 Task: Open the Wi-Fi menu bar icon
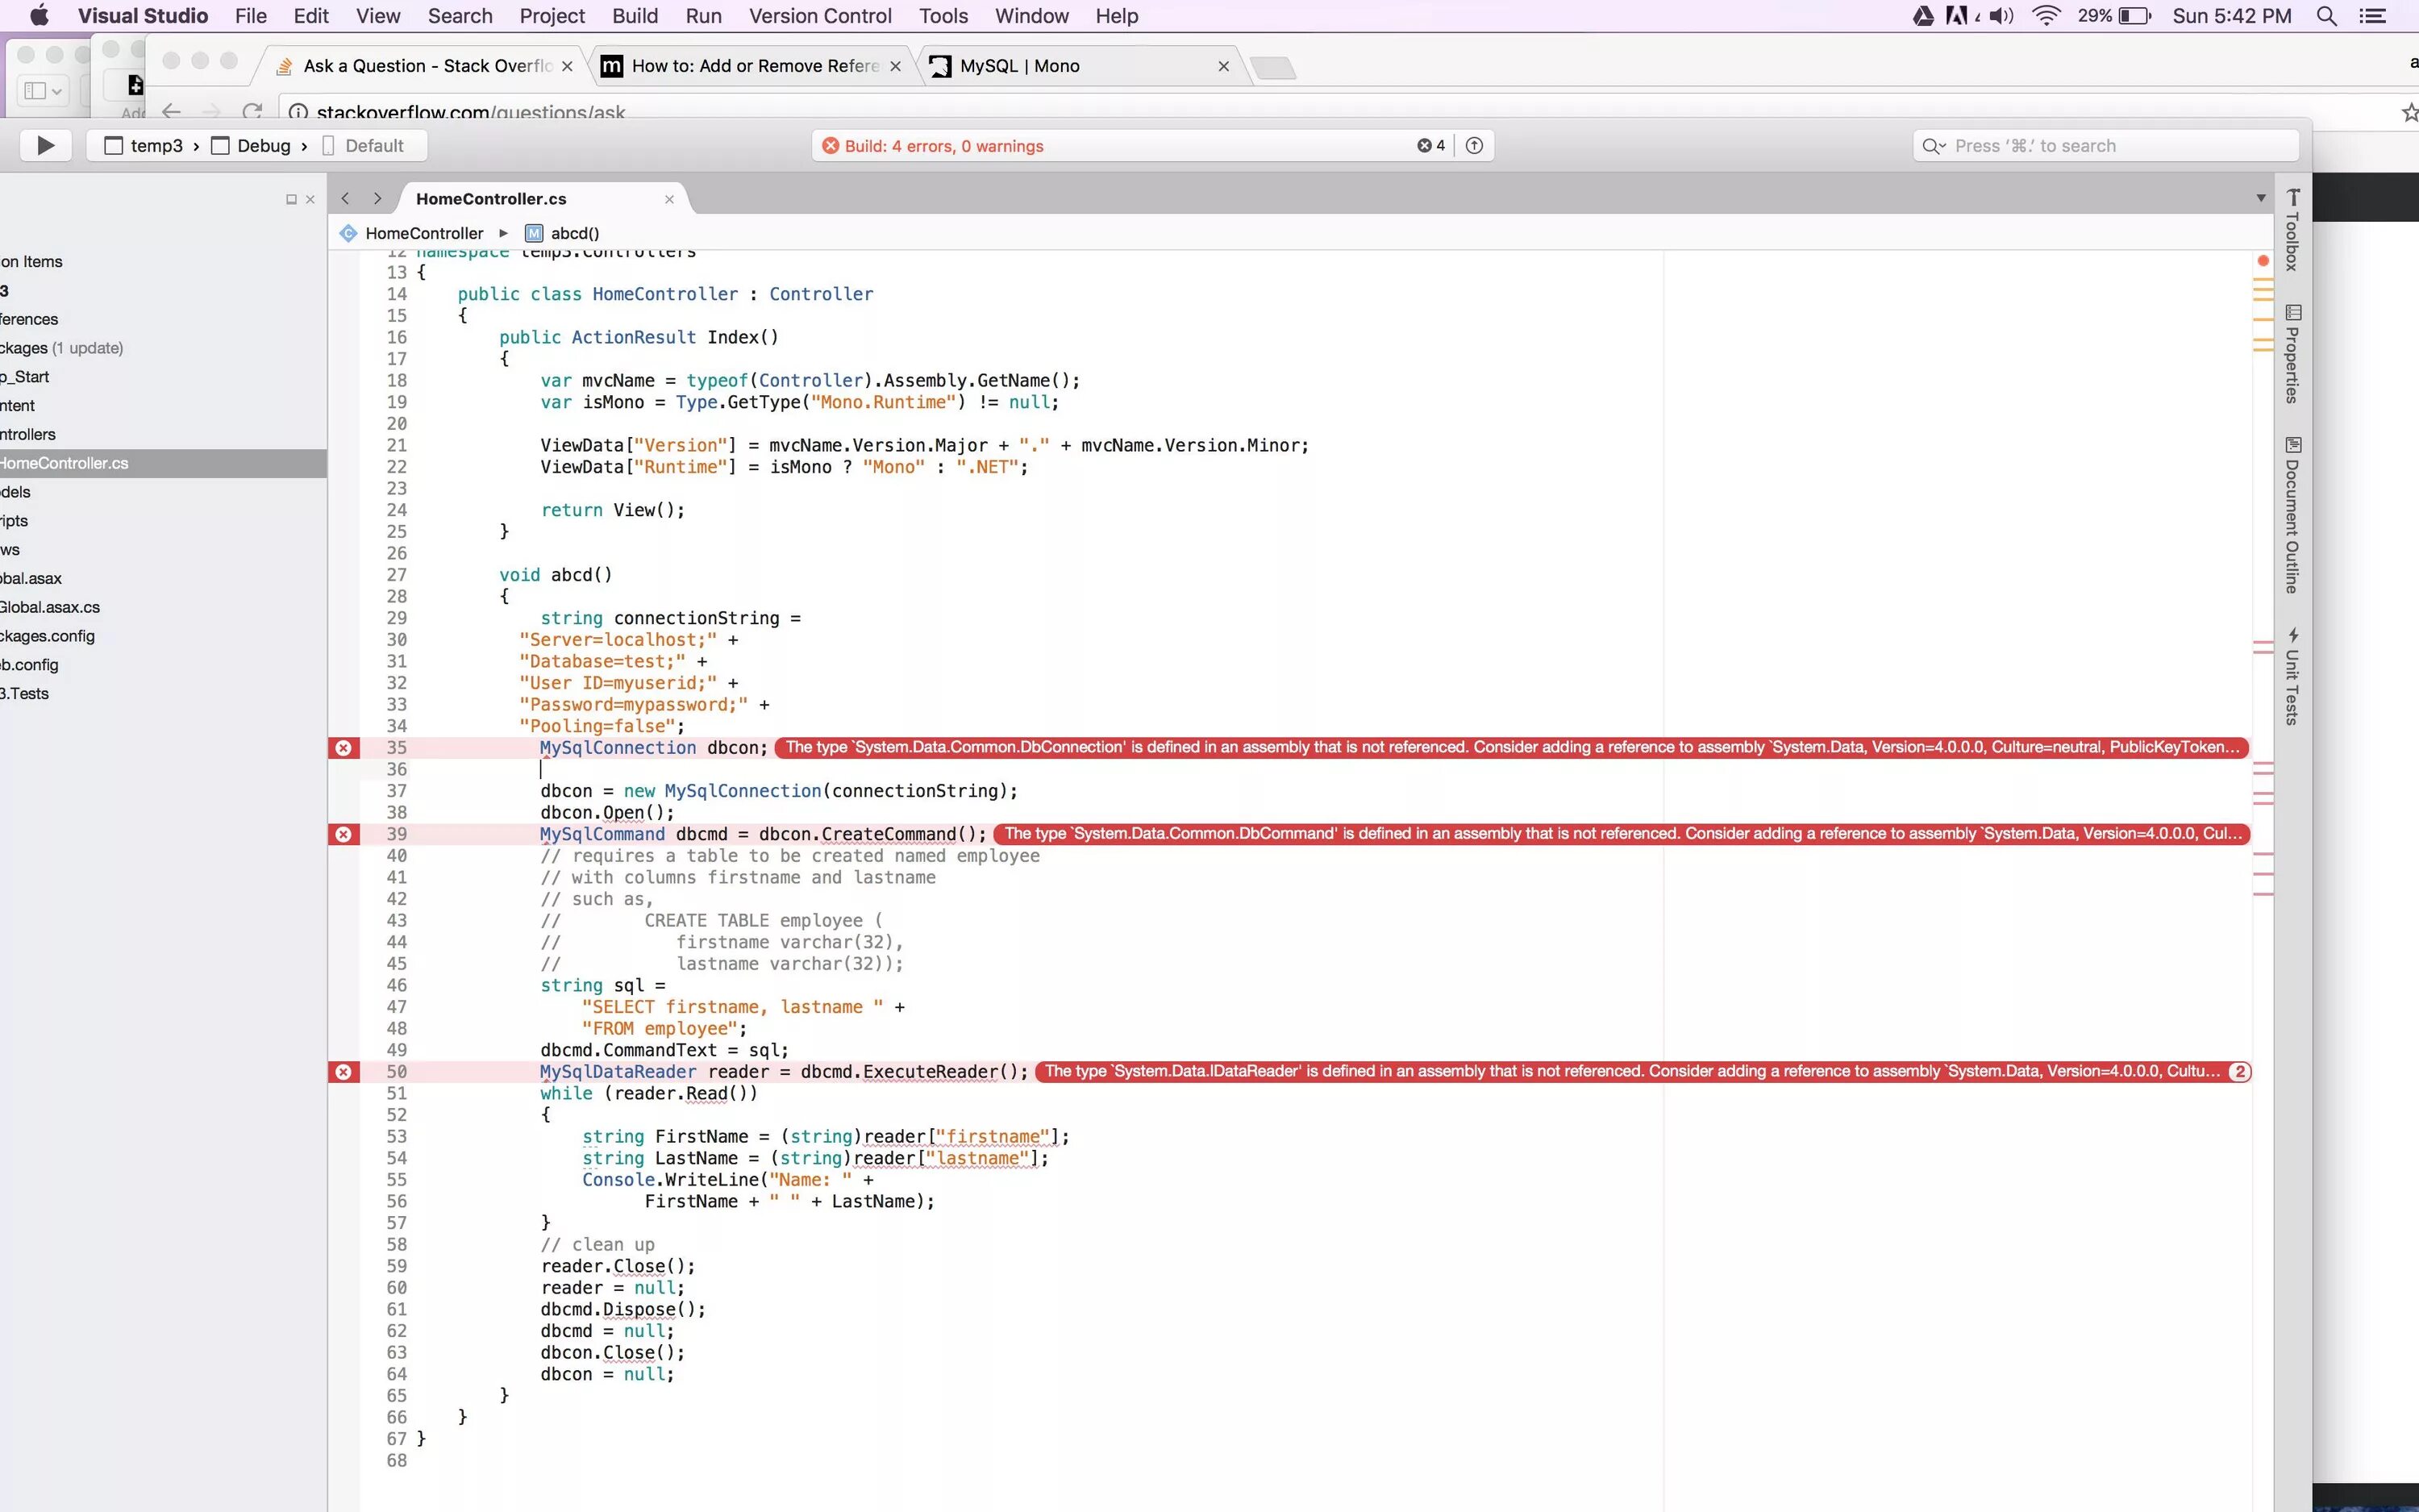2046,15
